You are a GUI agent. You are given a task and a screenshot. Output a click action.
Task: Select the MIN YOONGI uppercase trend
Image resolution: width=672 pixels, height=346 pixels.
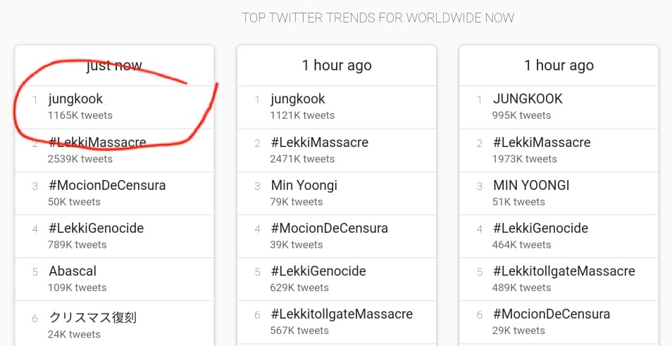pos(531,186)
